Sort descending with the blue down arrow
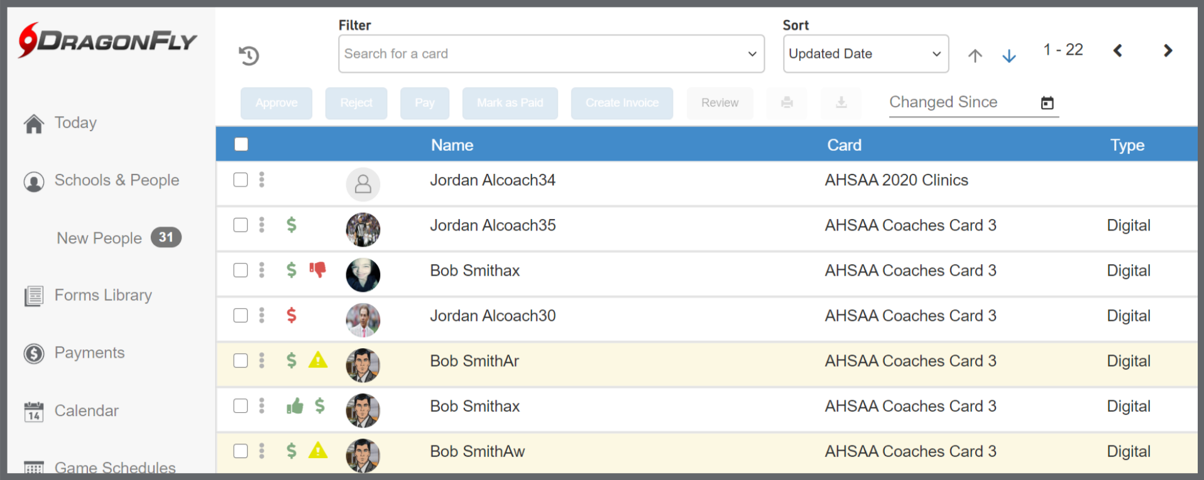This screenshot has width=1204, height=480. (1009, 56)
